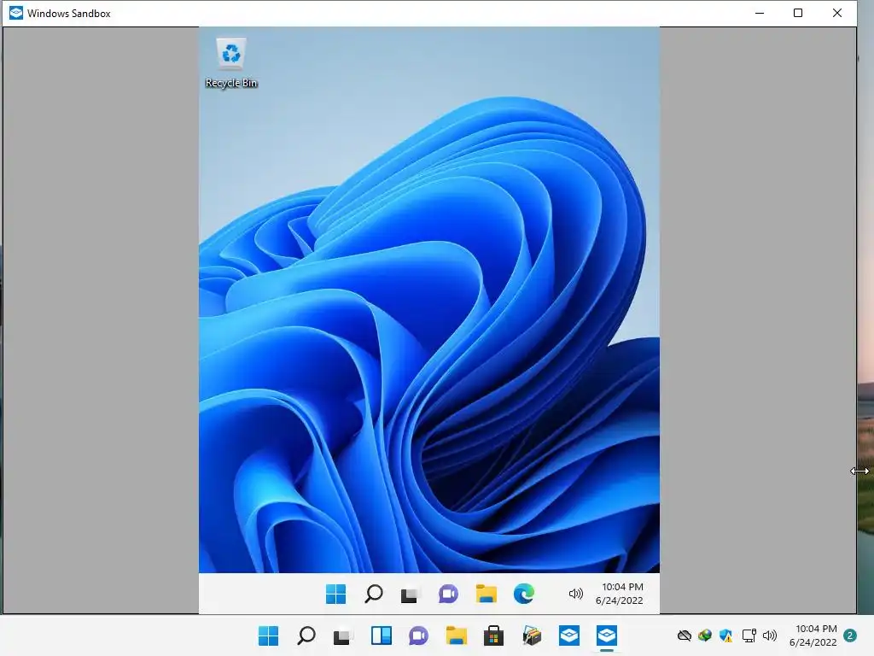Launch Microsoft Edge in the sandbox taskbar
Viewport: 874px width, 656px height.
(523, 594)
